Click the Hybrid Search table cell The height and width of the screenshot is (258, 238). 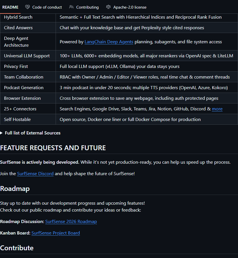(x=18, y=17)
